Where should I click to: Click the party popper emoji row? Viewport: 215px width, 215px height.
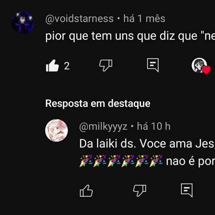point(121,161)
